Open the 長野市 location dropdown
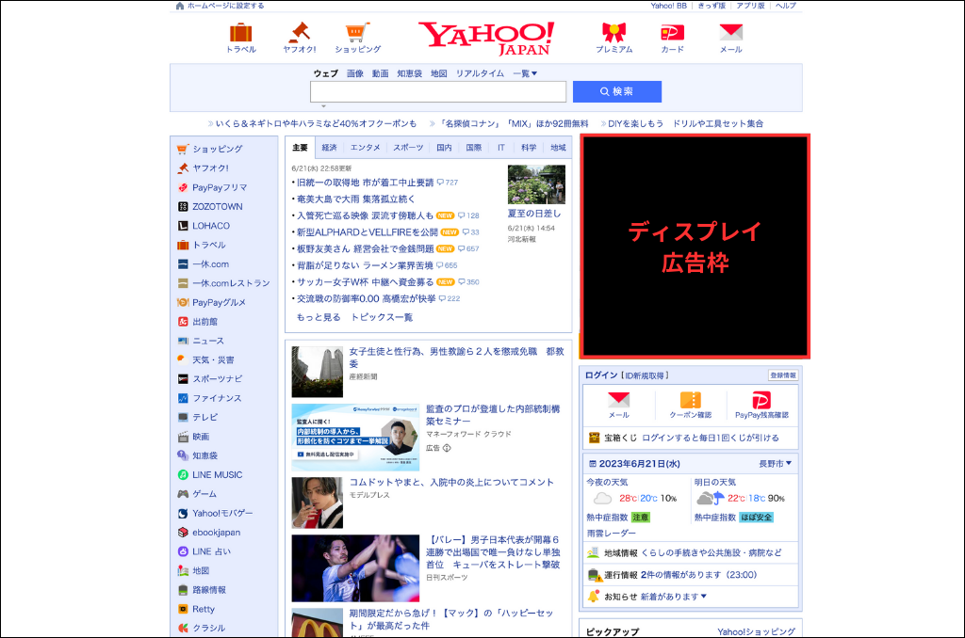This screenshot has width=965, height=638. point(775,463)
